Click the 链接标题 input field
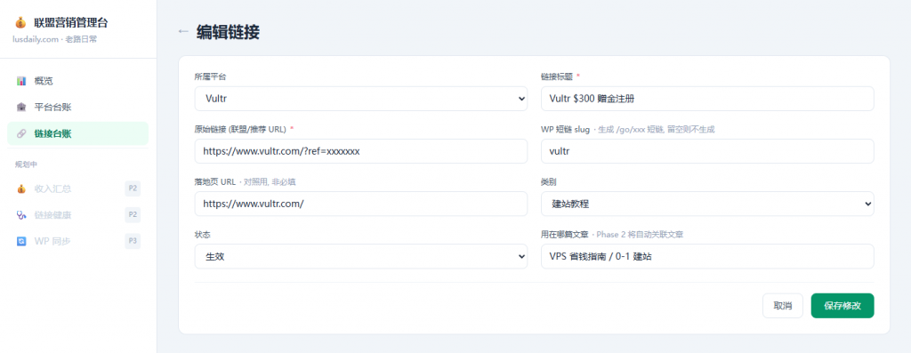This screenshot has width=911, height=353. tap(707, 99)
